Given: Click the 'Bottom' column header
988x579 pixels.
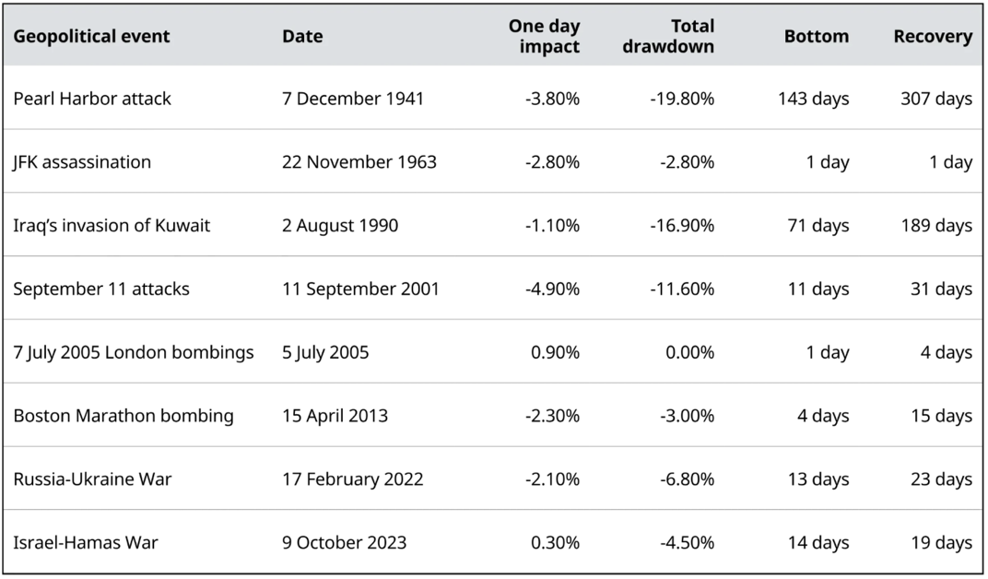Looking at the screenshot, I should (816, 37).
